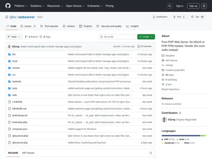Open MIT license link in About

pyautogui.click(x=170, y=60)
